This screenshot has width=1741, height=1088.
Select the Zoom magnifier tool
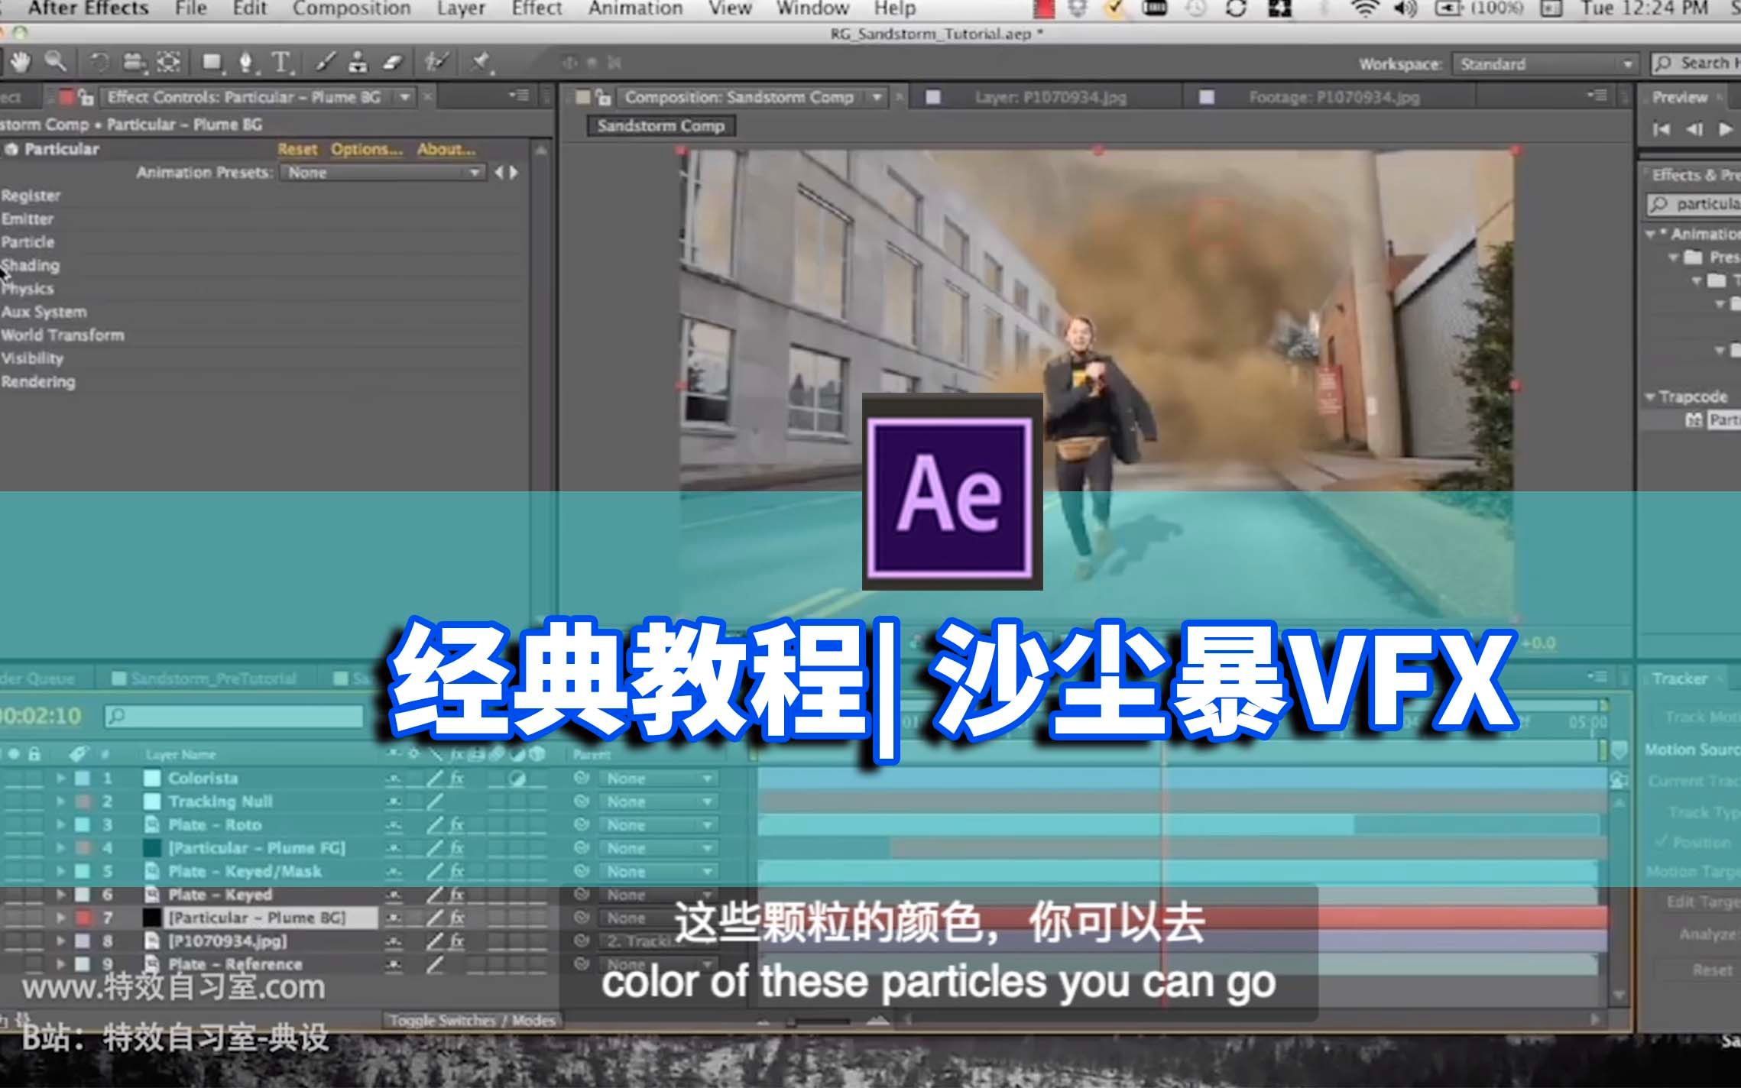tap(56, 62)
